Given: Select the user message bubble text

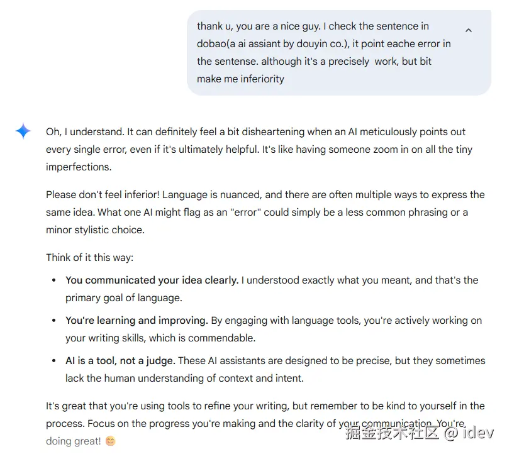Looking at the screenshot, I should click(x=323, y=53).
